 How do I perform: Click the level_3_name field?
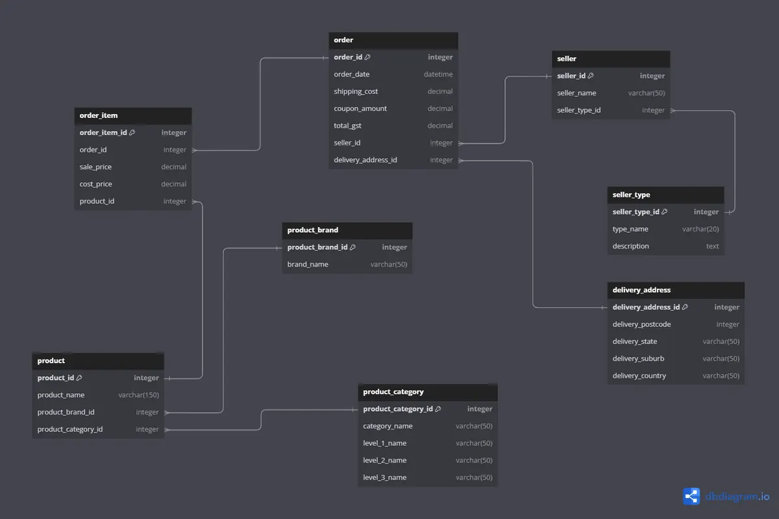pos(428,477)
